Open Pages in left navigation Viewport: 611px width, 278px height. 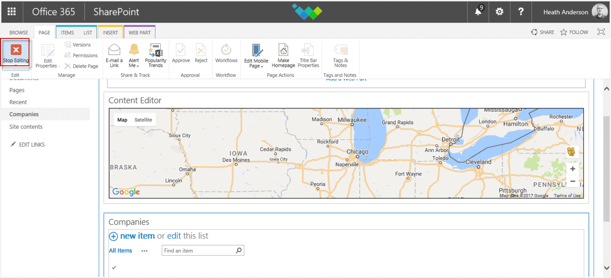[x=17, y=90]
